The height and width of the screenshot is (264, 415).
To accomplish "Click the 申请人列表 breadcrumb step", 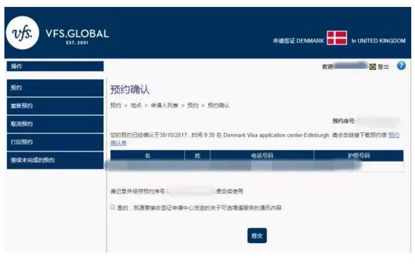I will pyautogui.click(x=164, y=105).
